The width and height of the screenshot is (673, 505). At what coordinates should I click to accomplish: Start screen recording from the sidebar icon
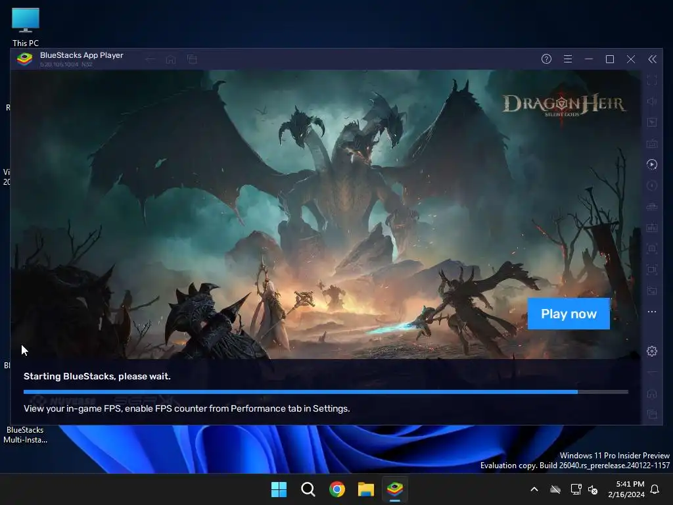click(x=651, y=270)
